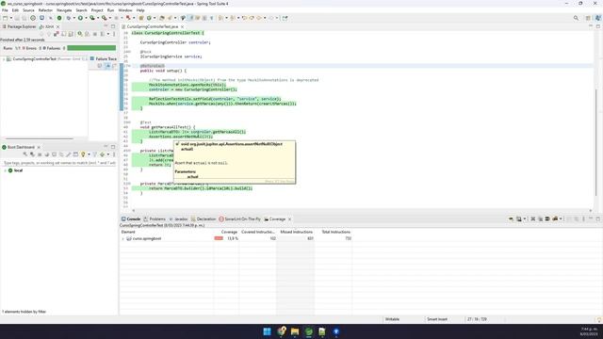Click Writable in status bar
603x339 pixels.
[392, 319]
